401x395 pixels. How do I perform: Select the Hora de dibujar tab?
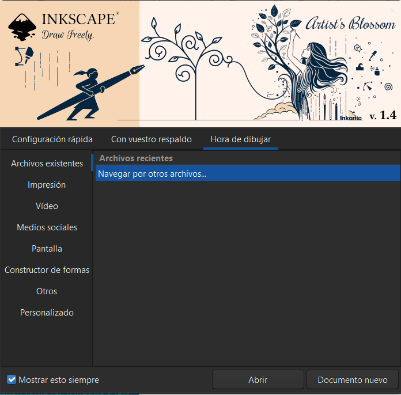pos(240,139)
